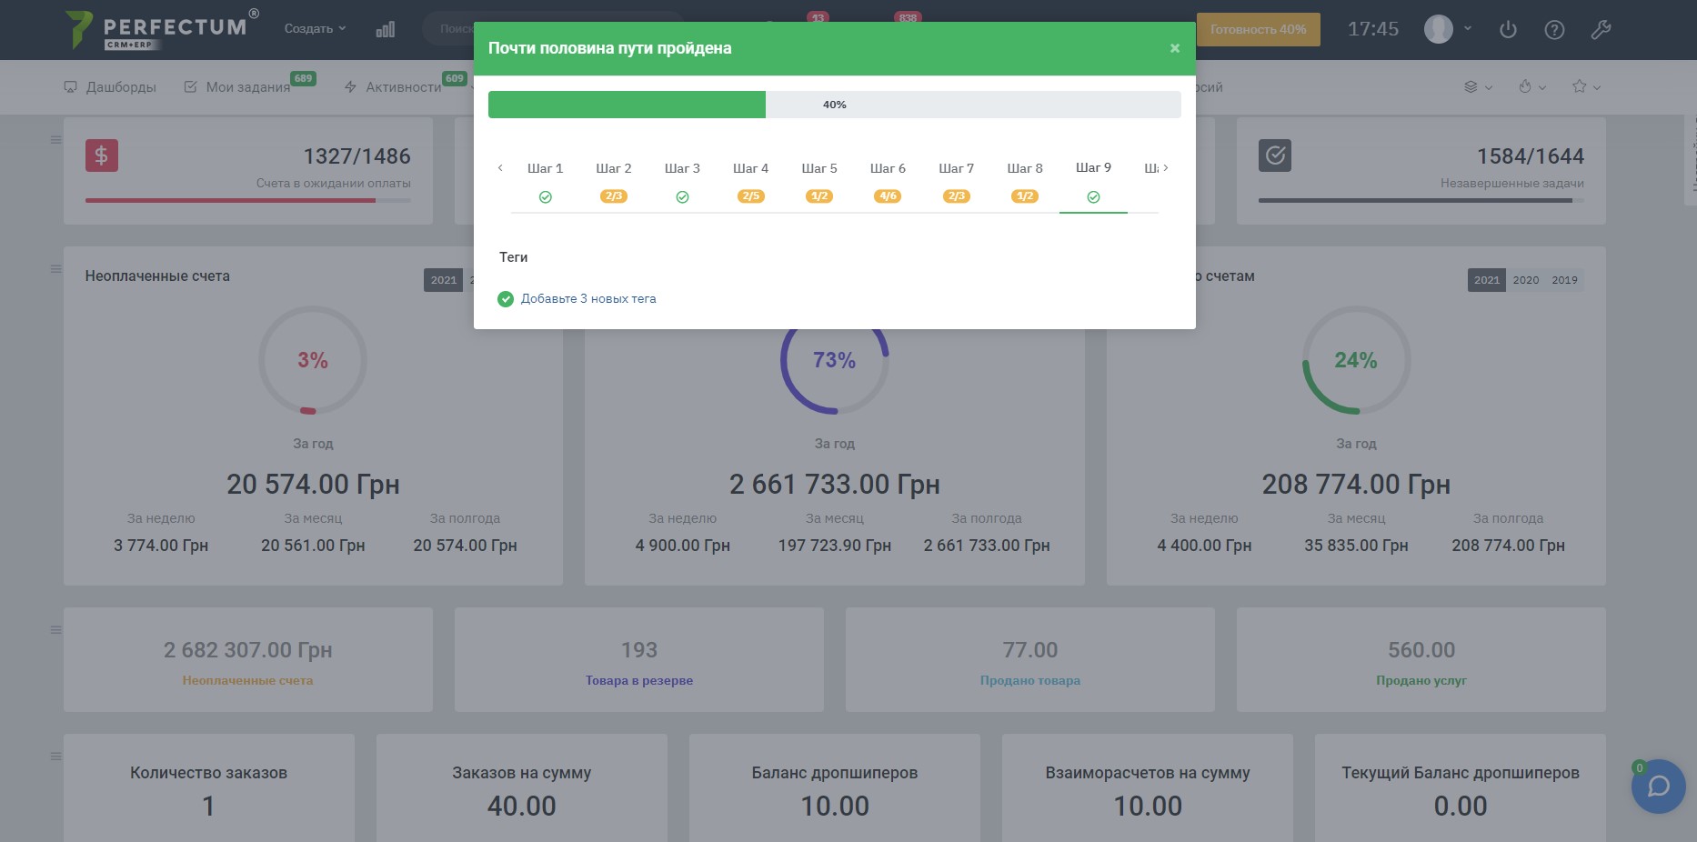This screenshot has width=1697, height=842.
Task: Open the live chat bubble
Action: pos(1658,786)
